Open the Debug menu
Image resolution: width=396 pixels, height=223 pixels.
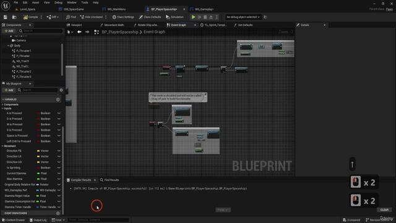[x=58, y=2]
